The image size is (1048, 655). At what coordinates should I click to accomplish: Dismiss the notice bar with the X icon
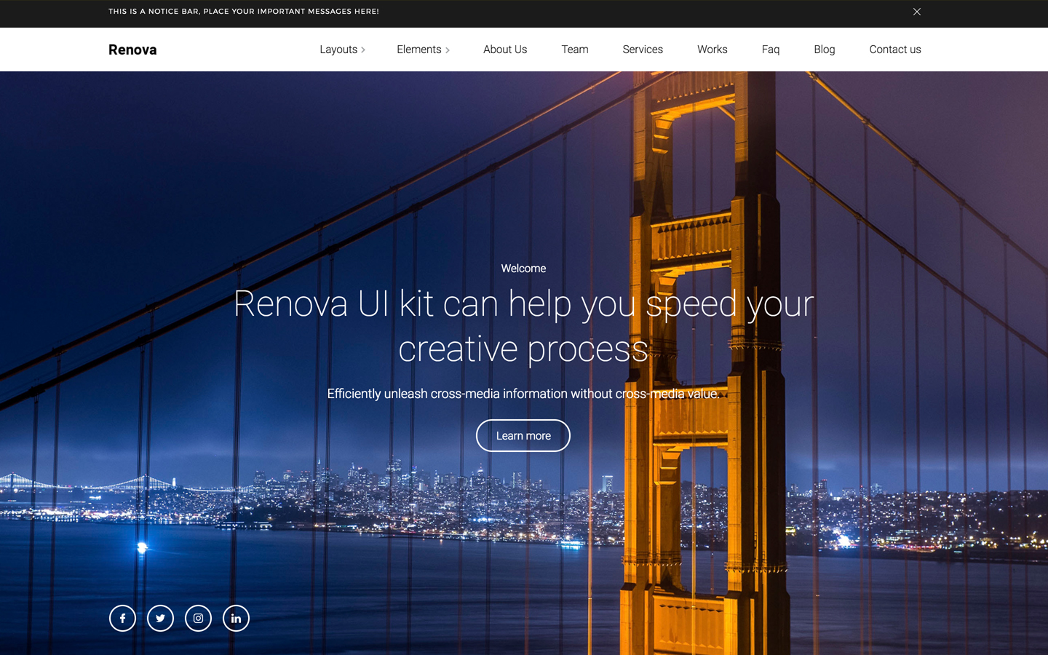point(917,12)
